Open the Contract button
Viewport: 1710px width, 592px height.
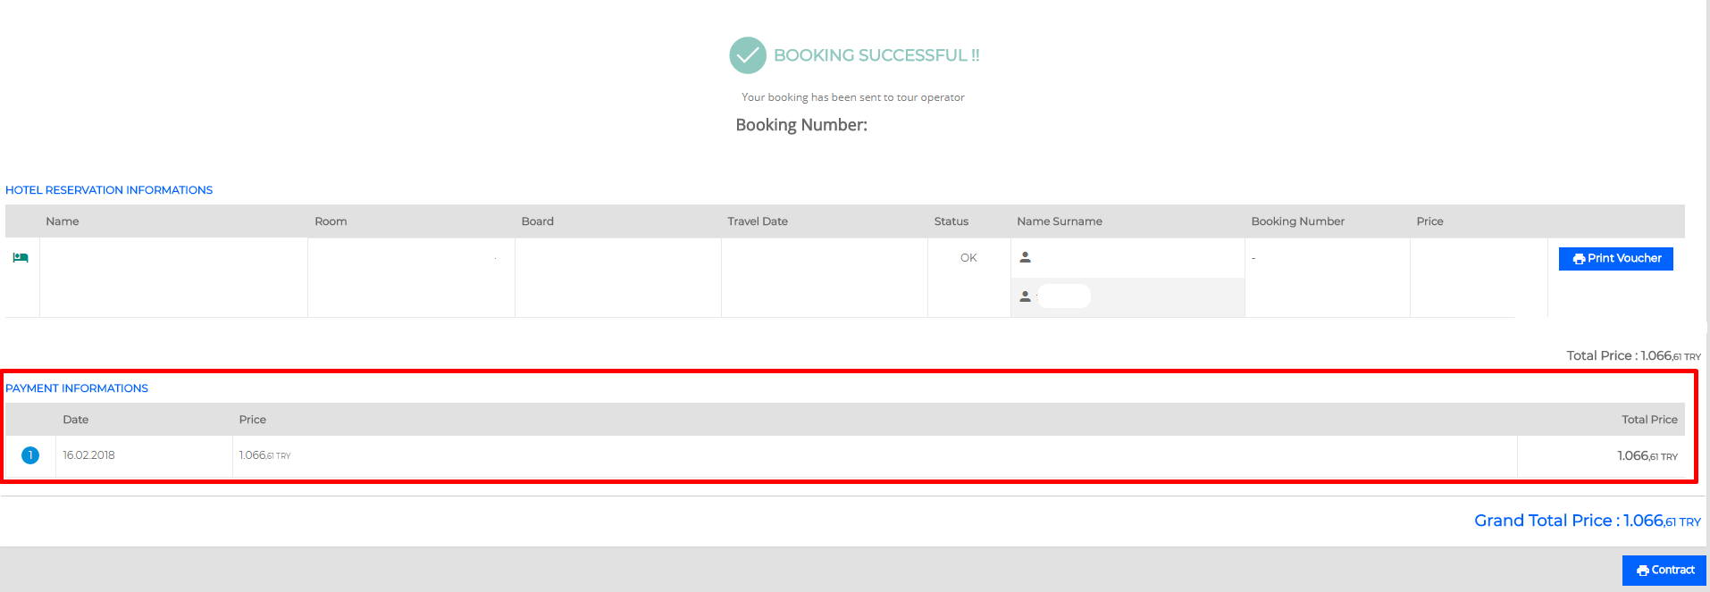1664,570
